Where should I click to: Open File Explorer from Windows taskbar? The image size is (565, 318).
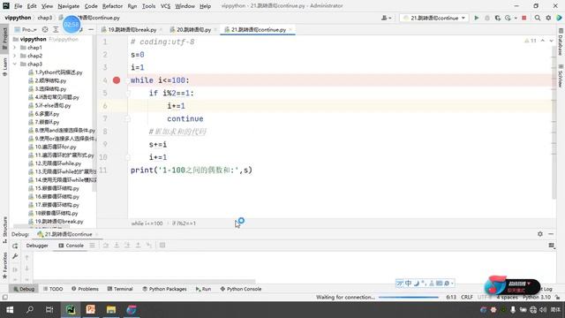point(111,309)
